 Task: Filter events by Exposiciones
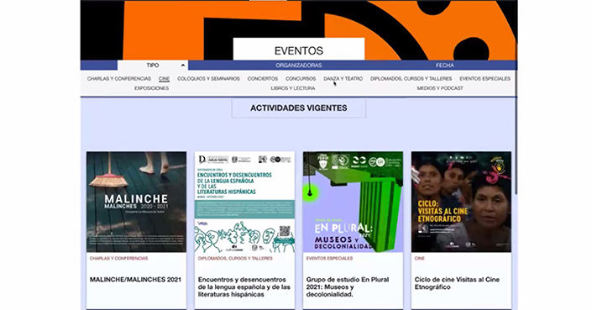coord(151,88)
